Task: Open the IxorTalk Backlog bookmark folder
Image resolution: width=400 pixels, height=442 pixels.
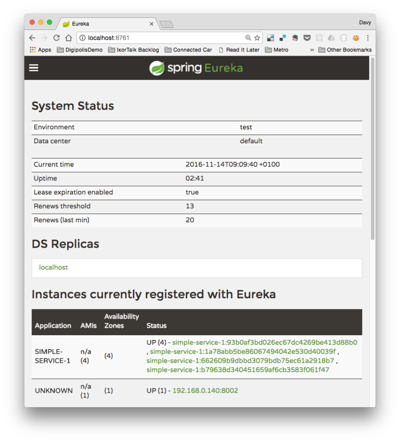Action: (134, 50)
